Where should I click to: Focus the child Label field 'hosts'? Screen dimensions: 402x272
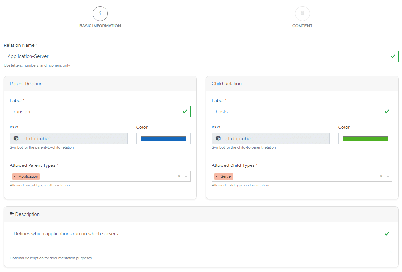point(297,111)
